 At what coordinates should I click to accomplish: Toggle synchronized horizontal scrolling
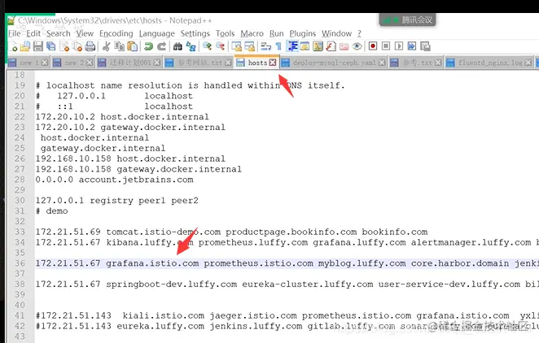(x=250, y=46)
